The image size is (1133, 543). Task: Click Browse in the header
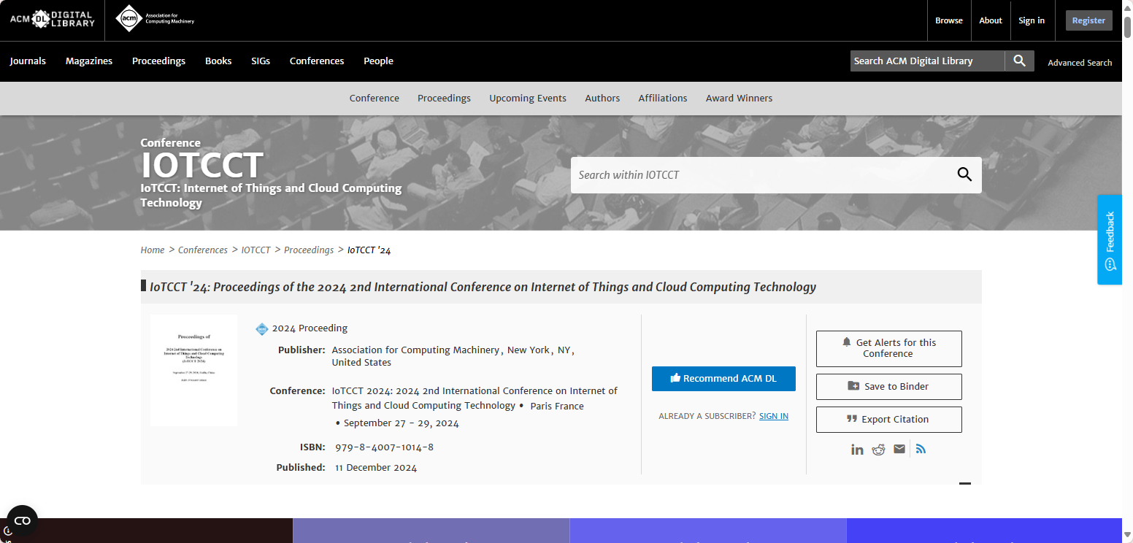click(x=949, y=20)
